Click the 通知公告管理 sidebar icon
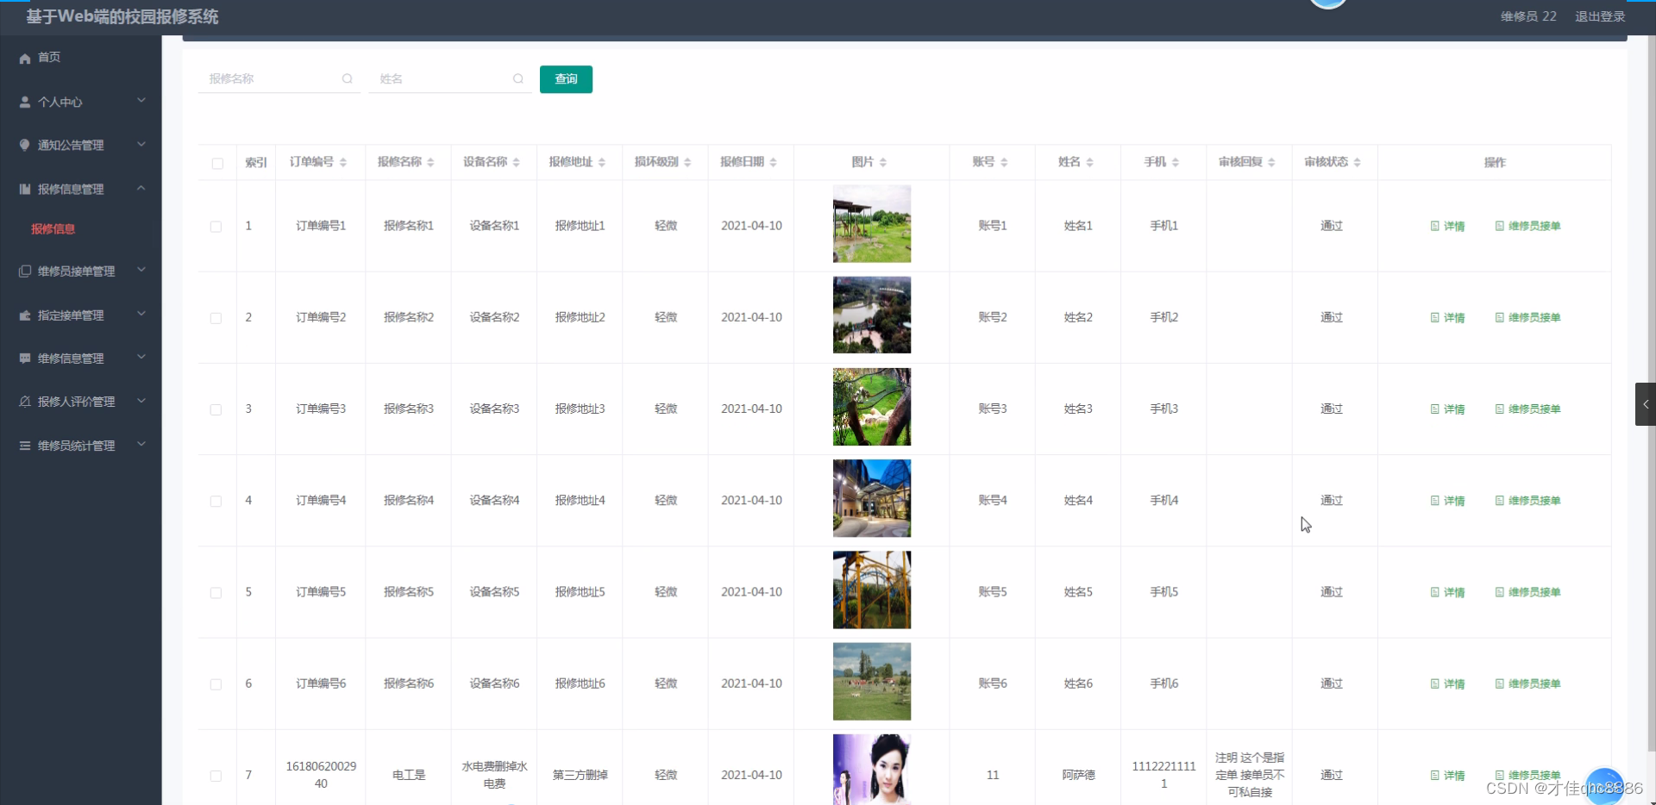1656x805 pixels. pyautogui.click(x=25, y=145)
